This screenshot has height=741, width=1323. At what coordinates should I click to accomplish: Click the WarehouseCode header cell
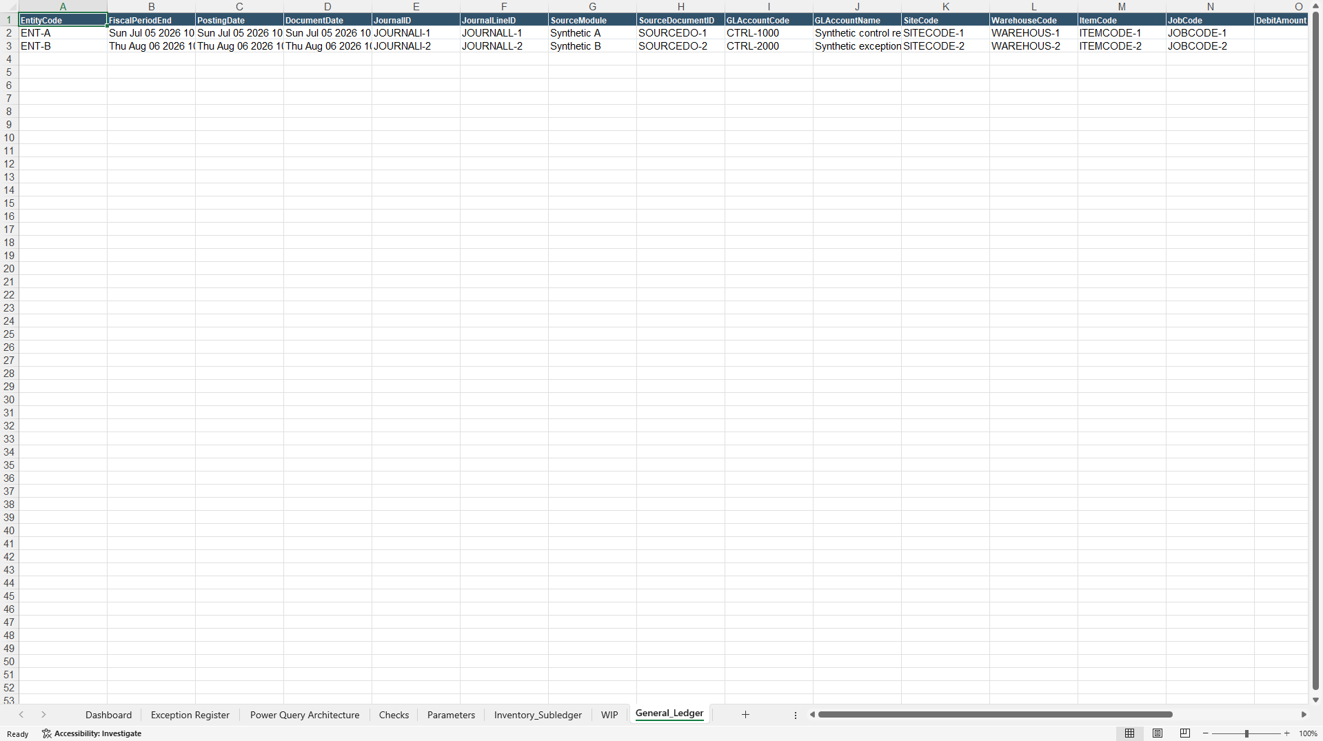[1033, 20]
